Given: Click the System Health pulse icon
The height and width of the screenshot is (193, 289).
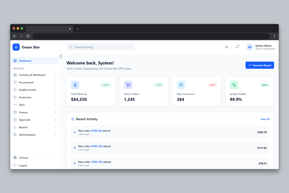Looking at the screenshot, I should (x=234, y=85).
